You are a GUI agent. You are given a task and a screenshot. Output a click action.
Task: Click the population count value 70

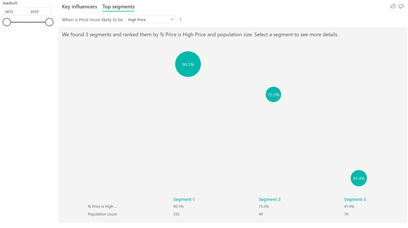click(x=346, y=214)
